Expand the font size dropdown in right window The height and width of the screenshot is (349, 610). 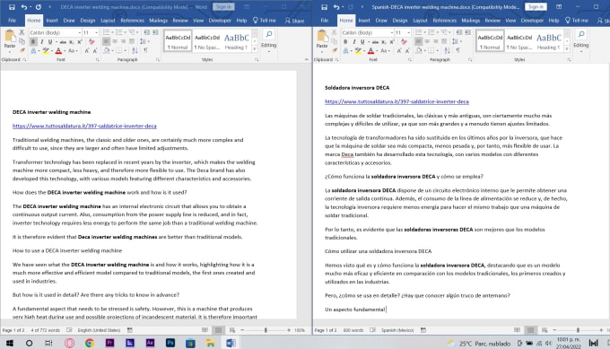tap(408, 32)
